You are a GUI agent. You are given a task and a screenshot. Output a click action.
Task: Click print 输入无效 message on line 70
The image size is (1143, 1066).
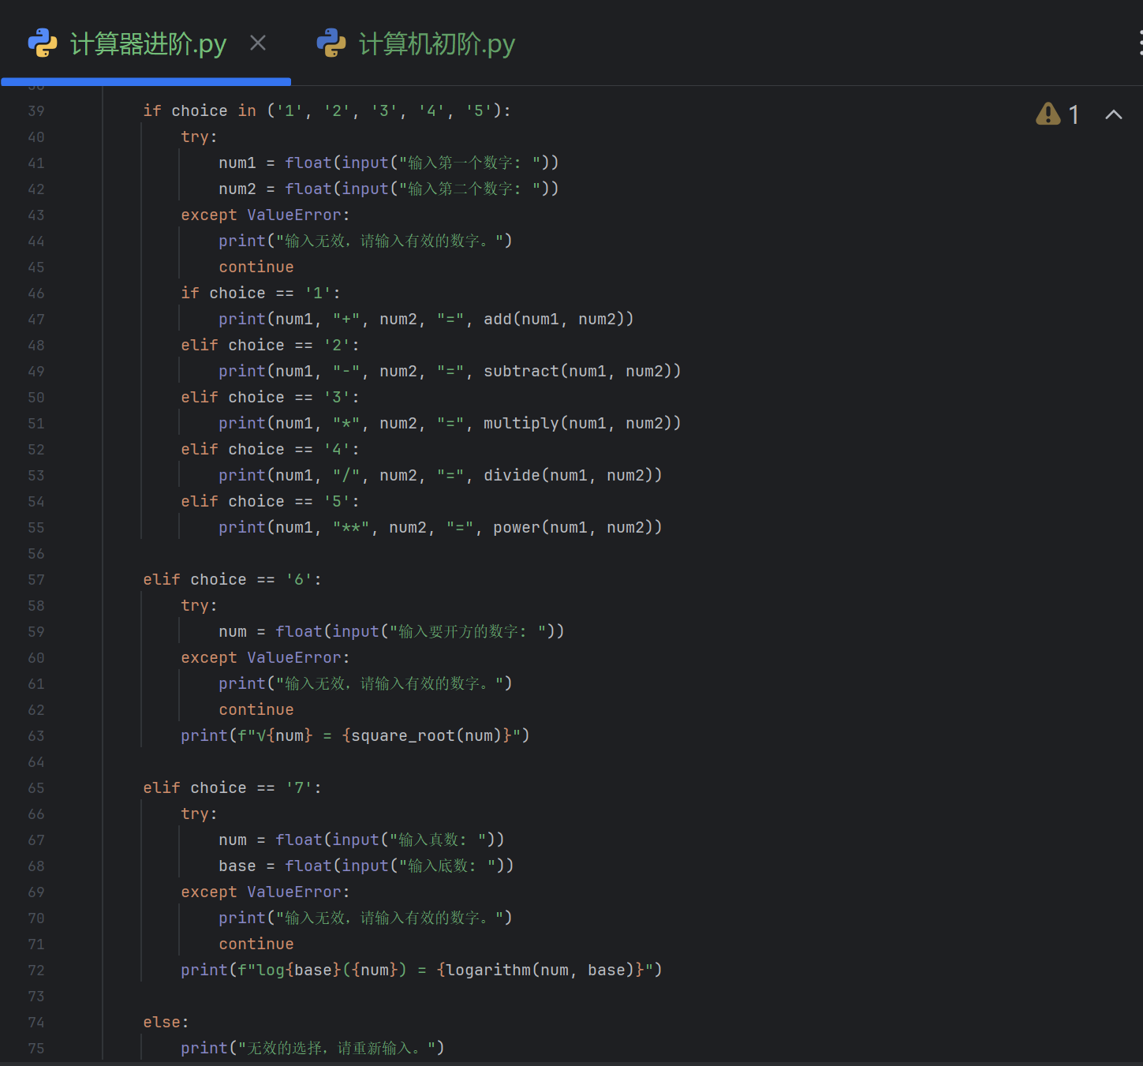365,918
